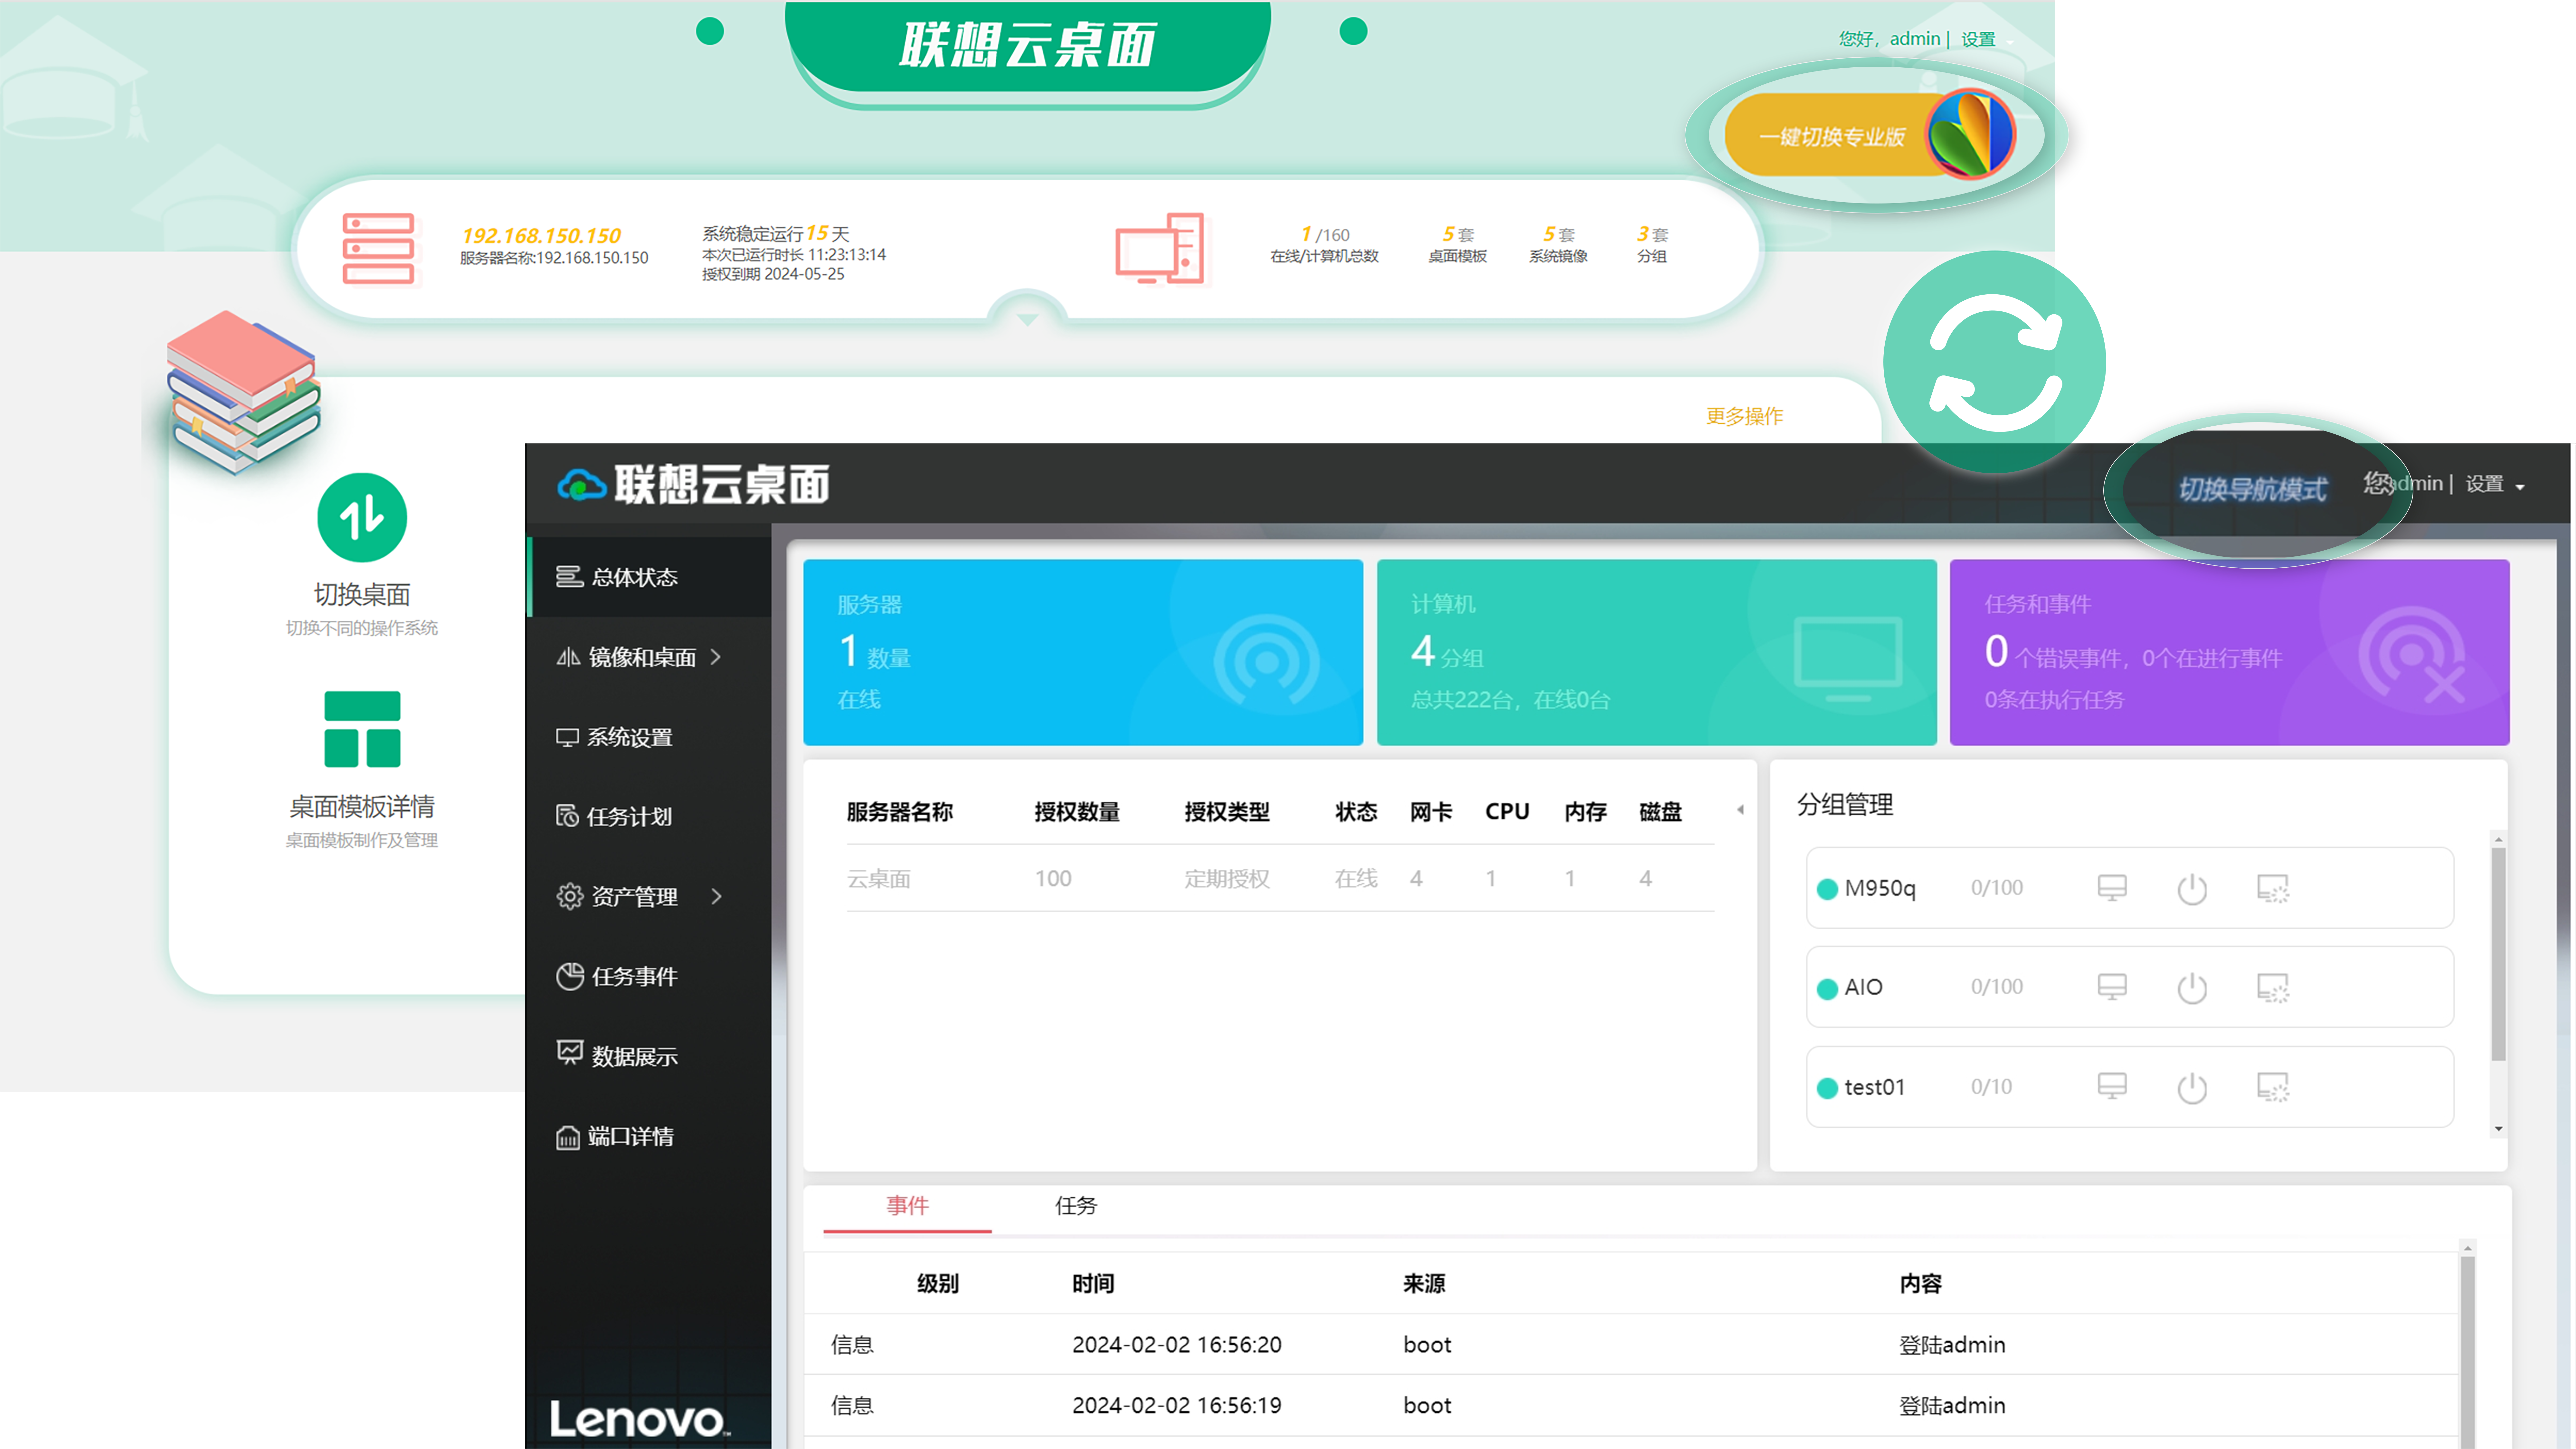Image resolution: width=2576 pixels, height=1449 pixels.
Task: Click reset-screen icon in M950q row
Action: coord(2273,888)
